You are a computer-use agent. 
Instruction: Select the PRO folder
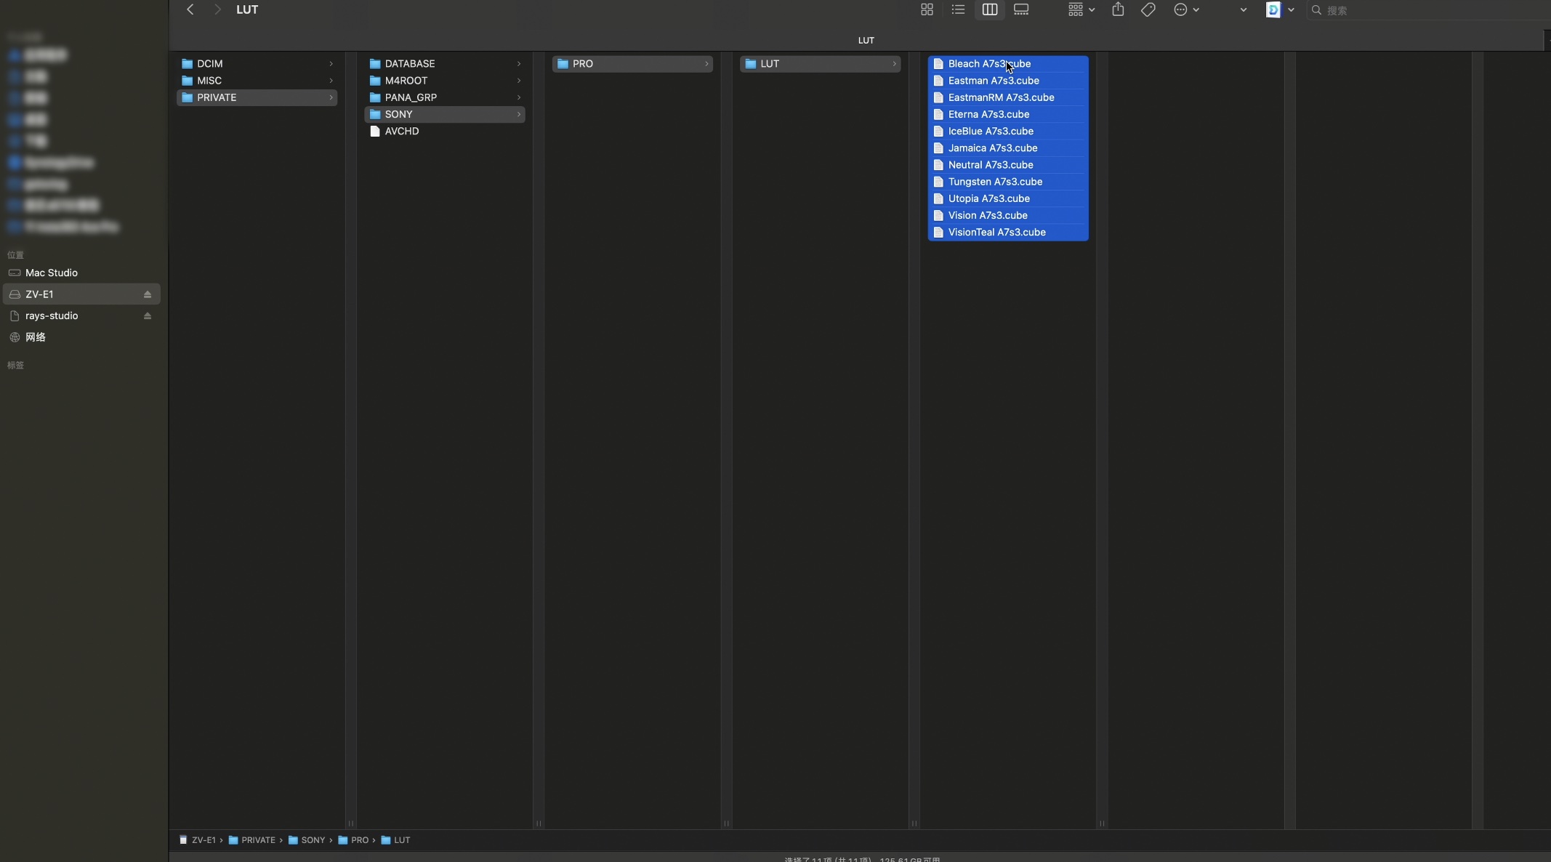632,64
